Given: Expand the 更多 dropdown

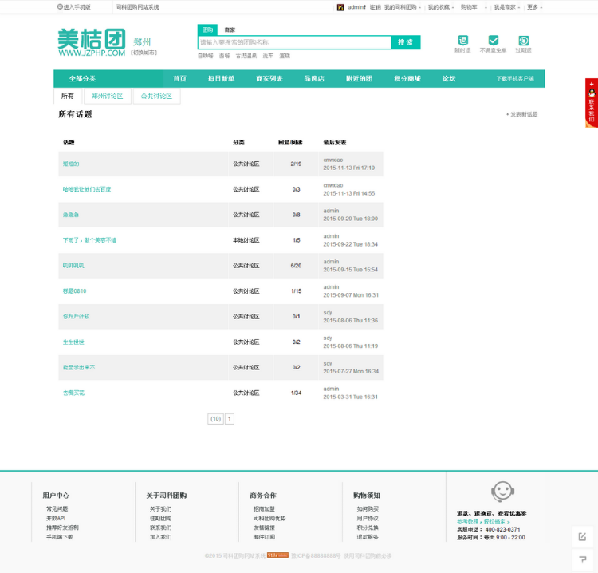Looking at the screenshot, I should tap(534, 7).
